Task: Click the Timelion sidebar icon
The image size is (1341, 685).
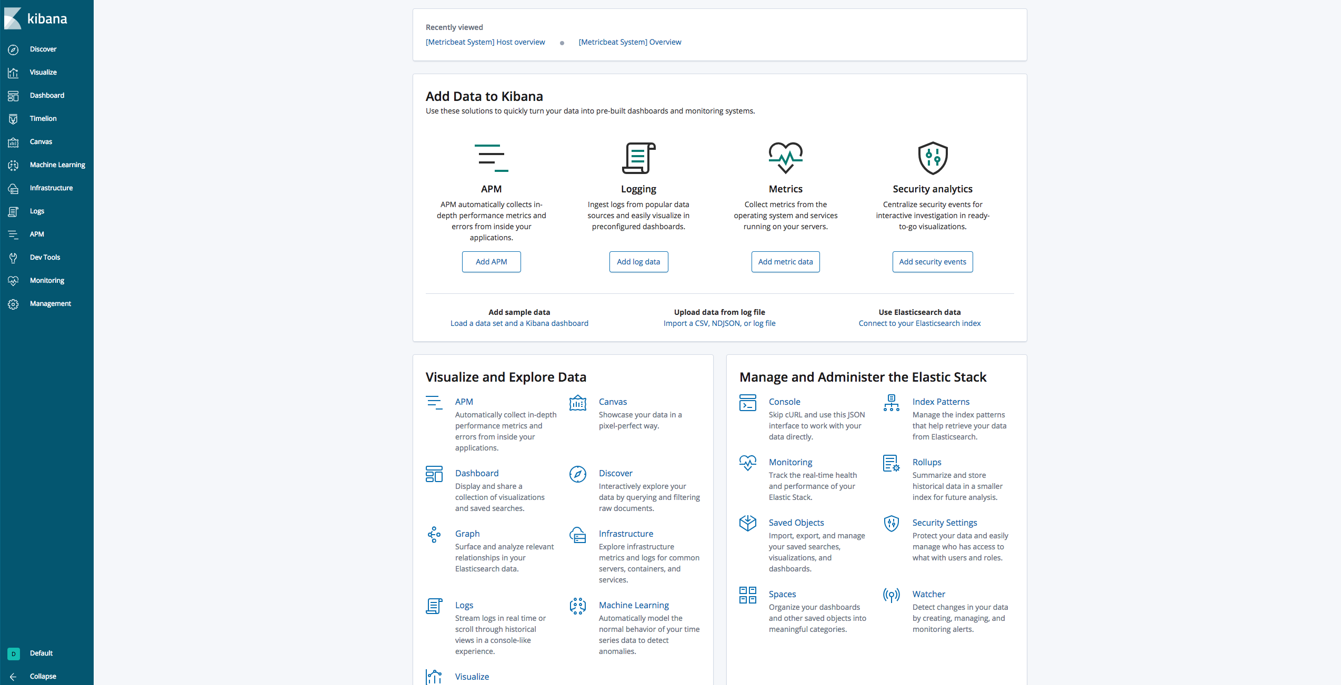Action: 13,118
